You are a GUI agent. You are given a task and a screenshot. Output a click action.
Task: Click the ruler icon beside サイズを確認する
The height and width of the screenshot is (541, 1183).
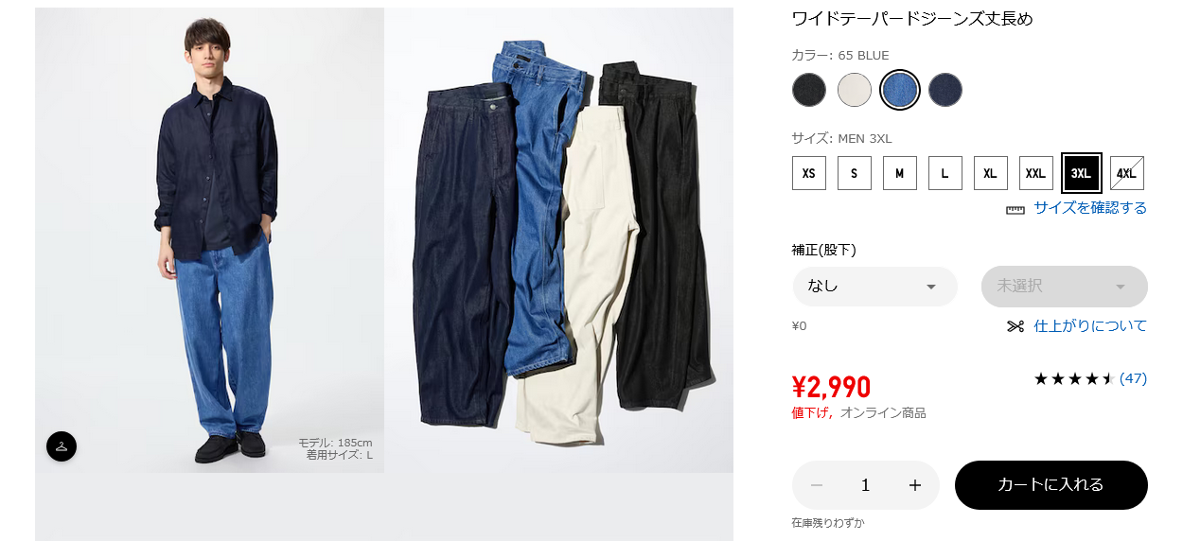[1015, 209]
